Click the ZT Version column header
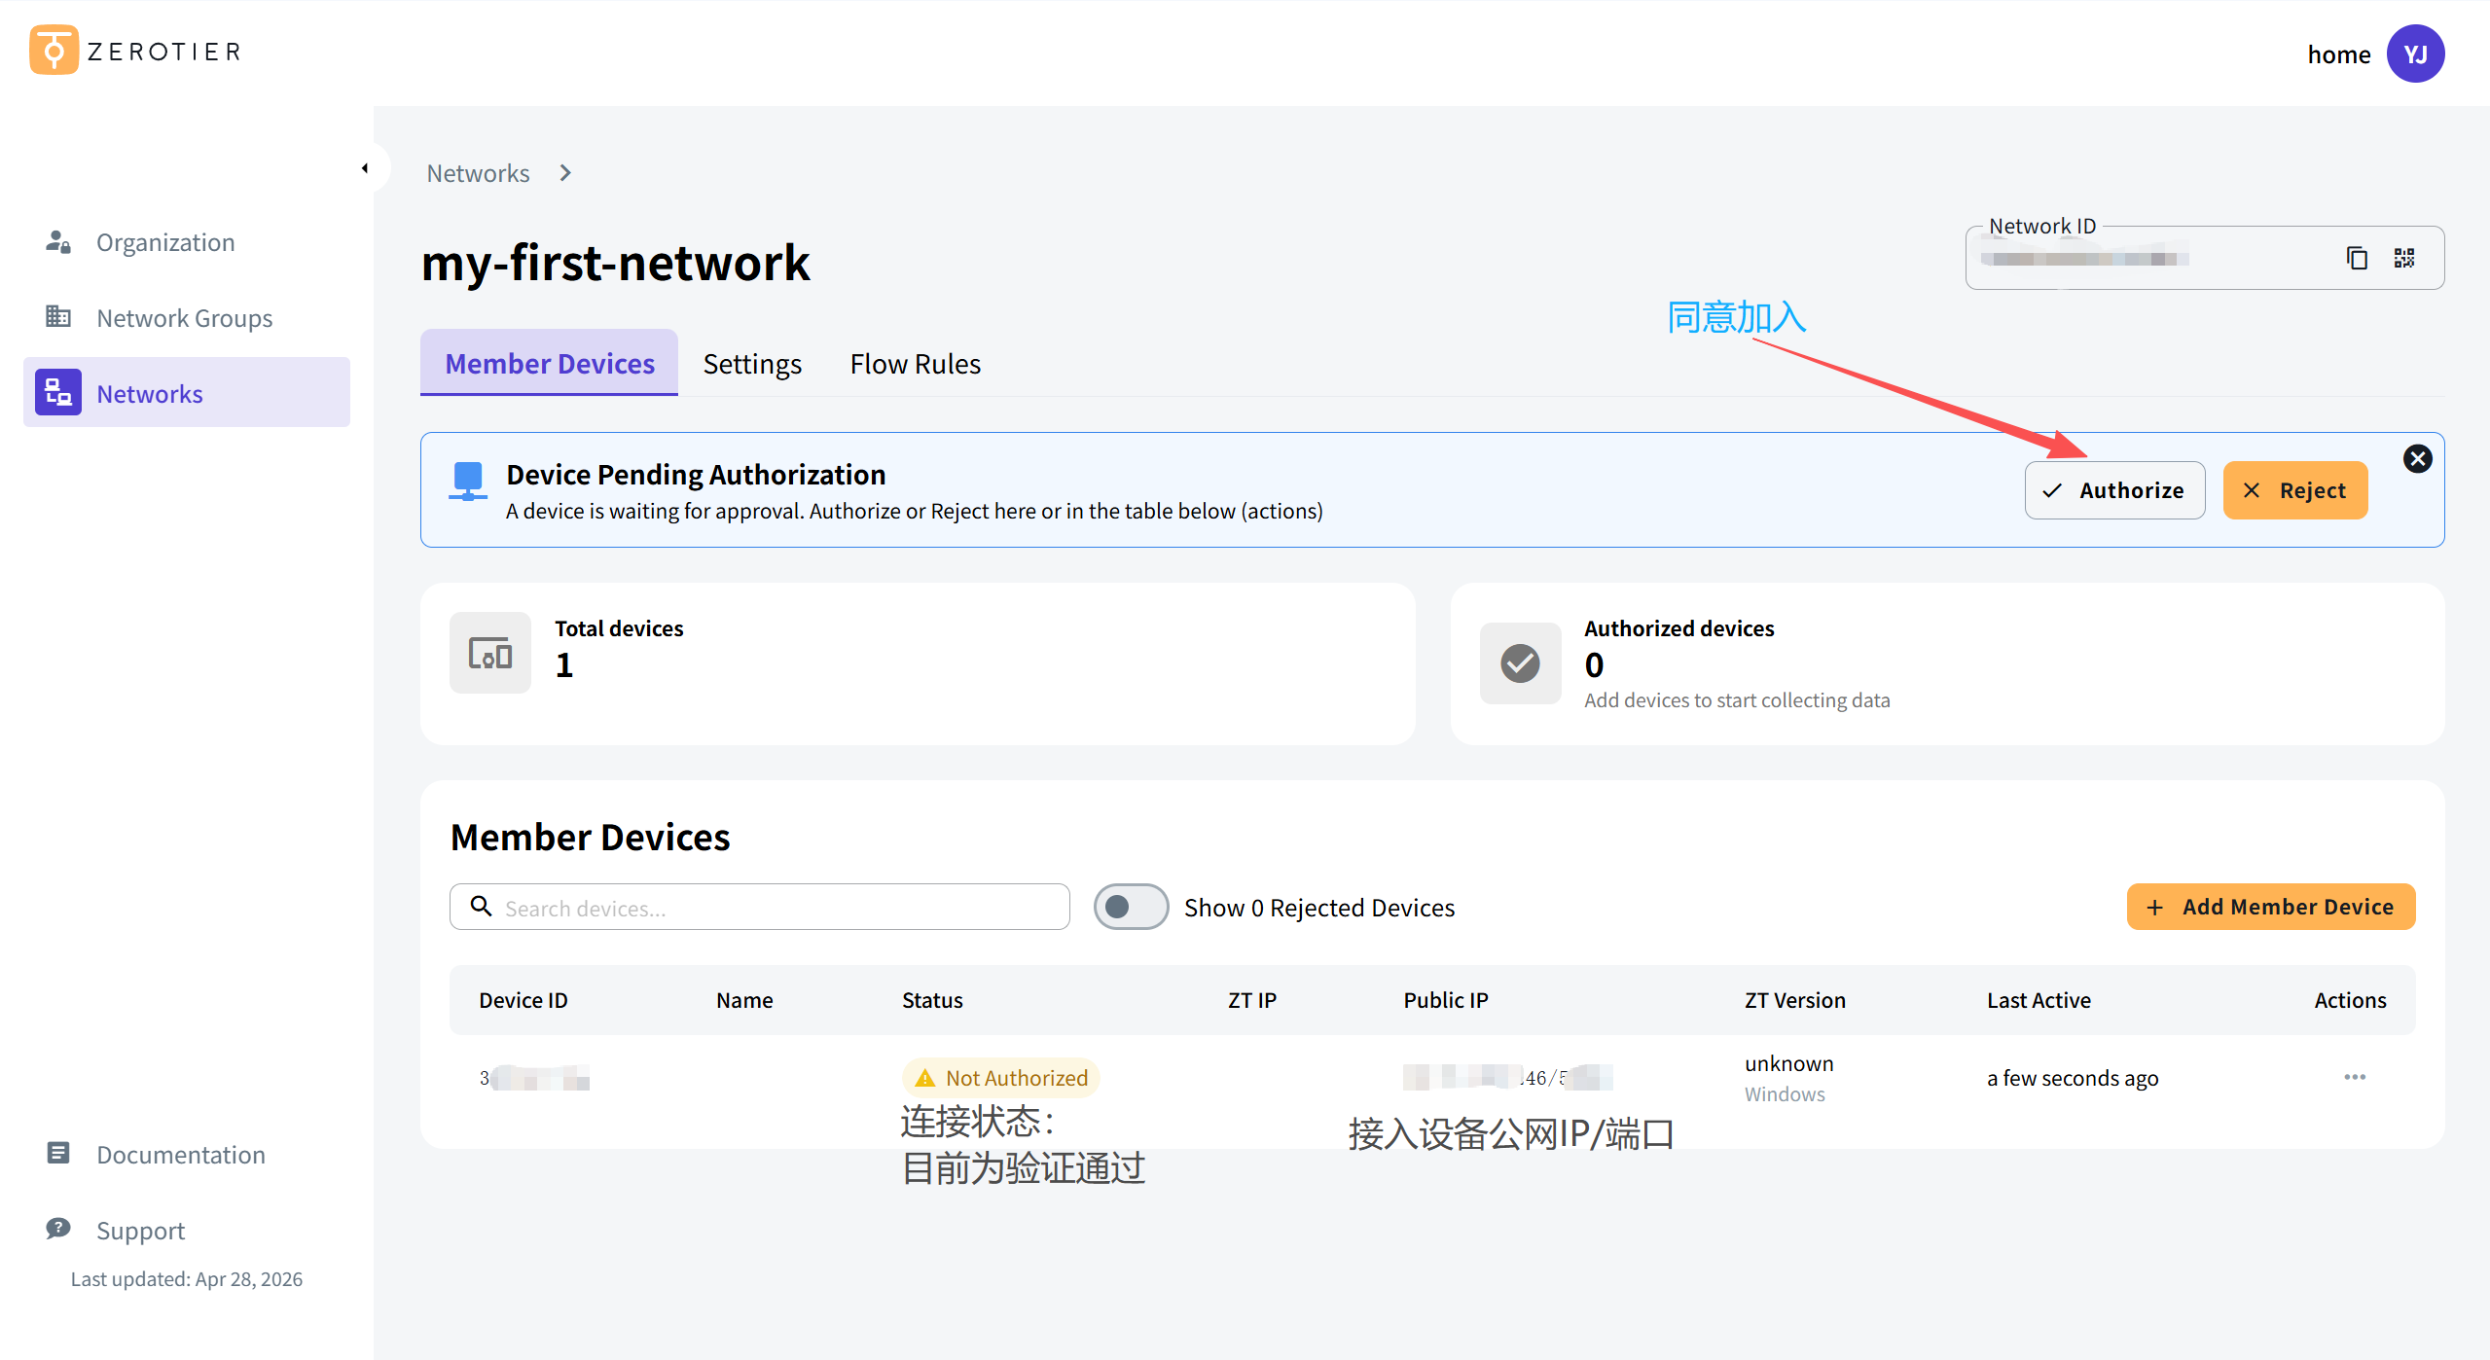The height and width of the screenshot is (1360, 2490). (1794, 1000)
